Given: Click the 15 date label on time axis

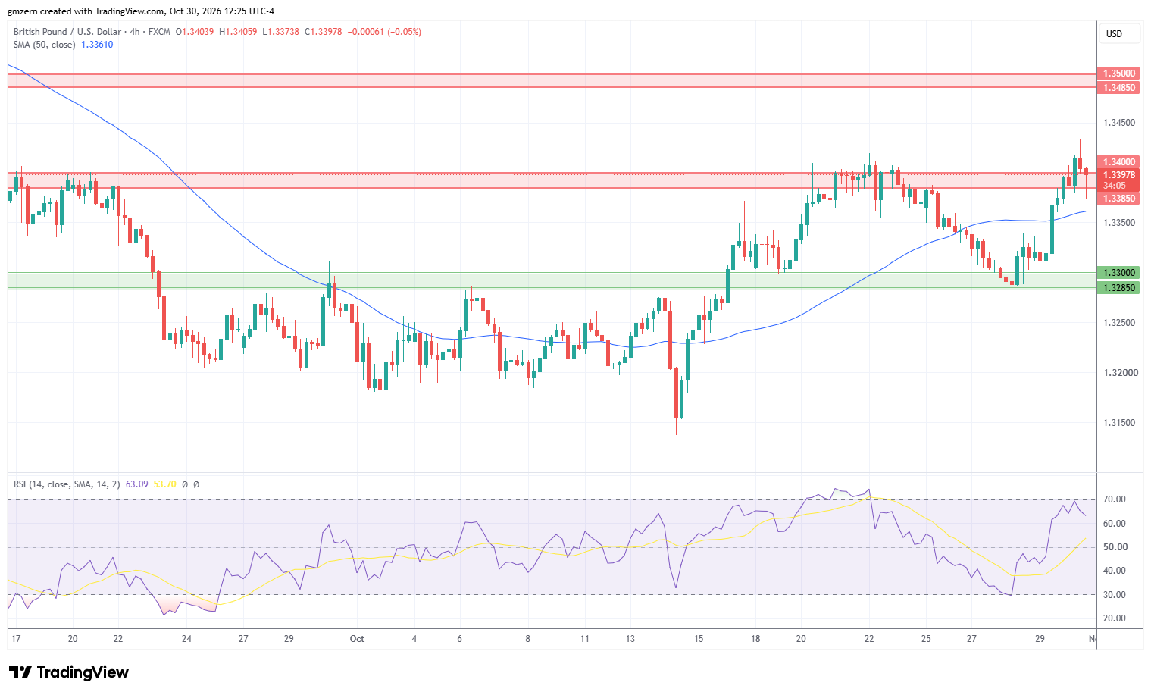Looking at the screenshot, I should [x=699, y=639].
